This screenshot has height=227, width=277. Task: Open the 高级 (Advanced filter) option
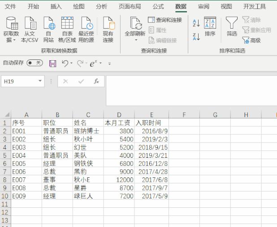coord(251,40)
